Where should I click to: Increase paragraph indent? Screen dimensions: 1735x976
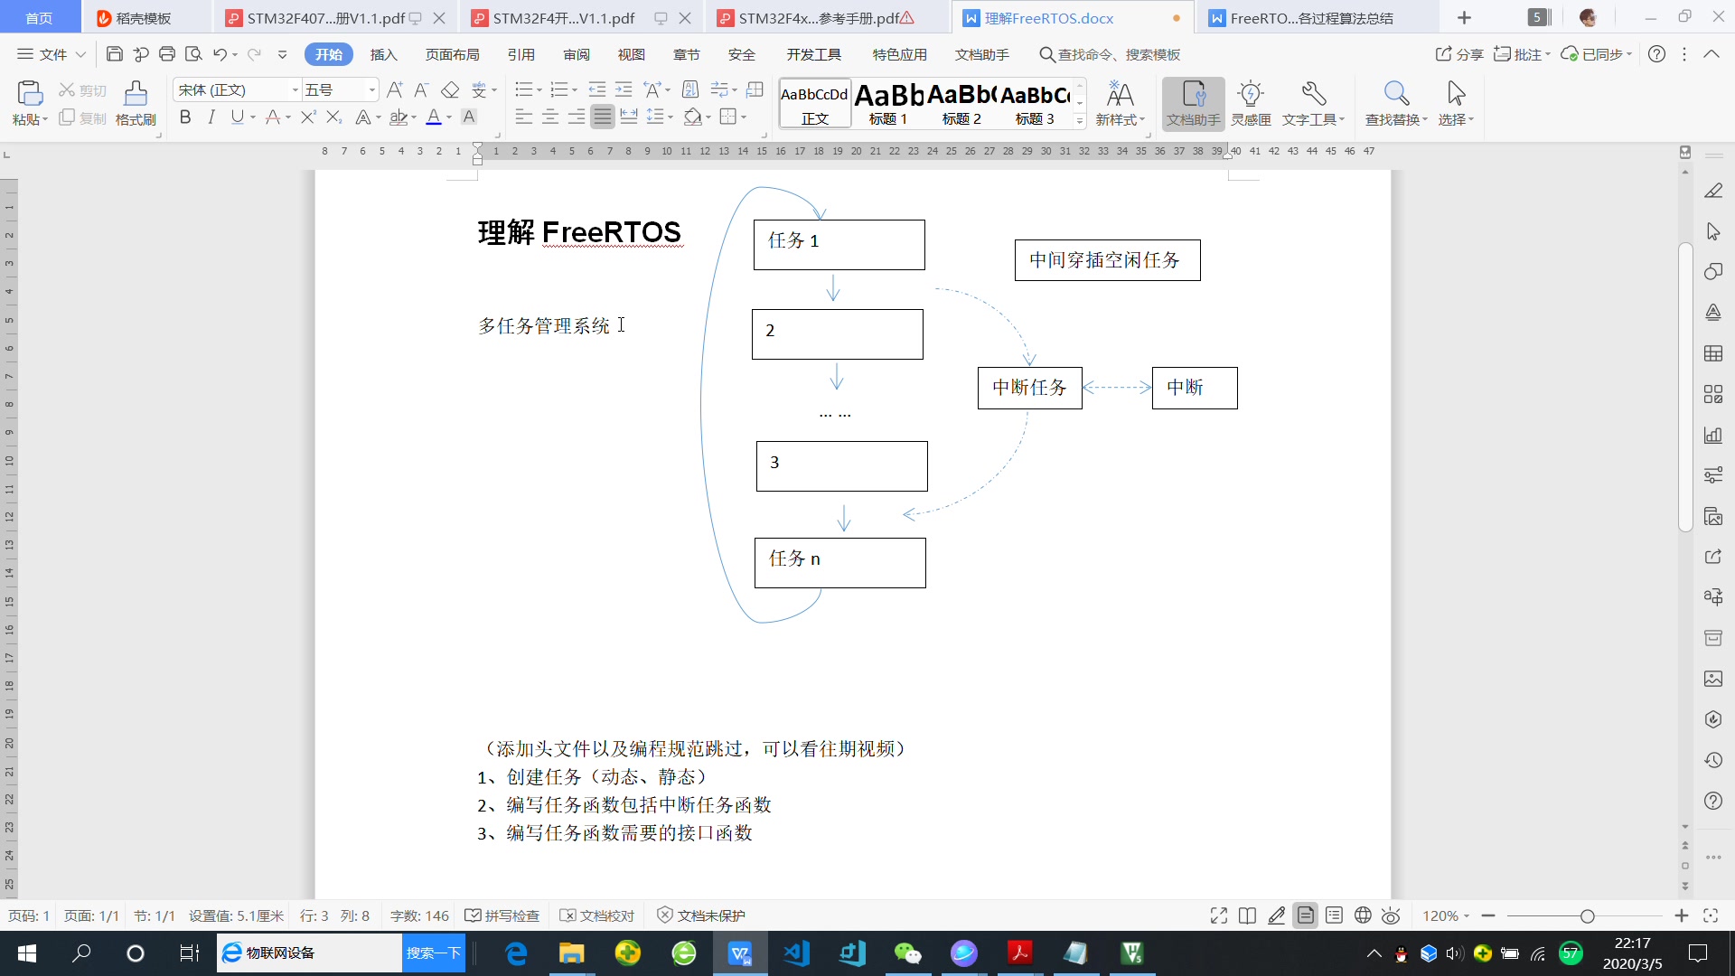[x=624, y=89]
